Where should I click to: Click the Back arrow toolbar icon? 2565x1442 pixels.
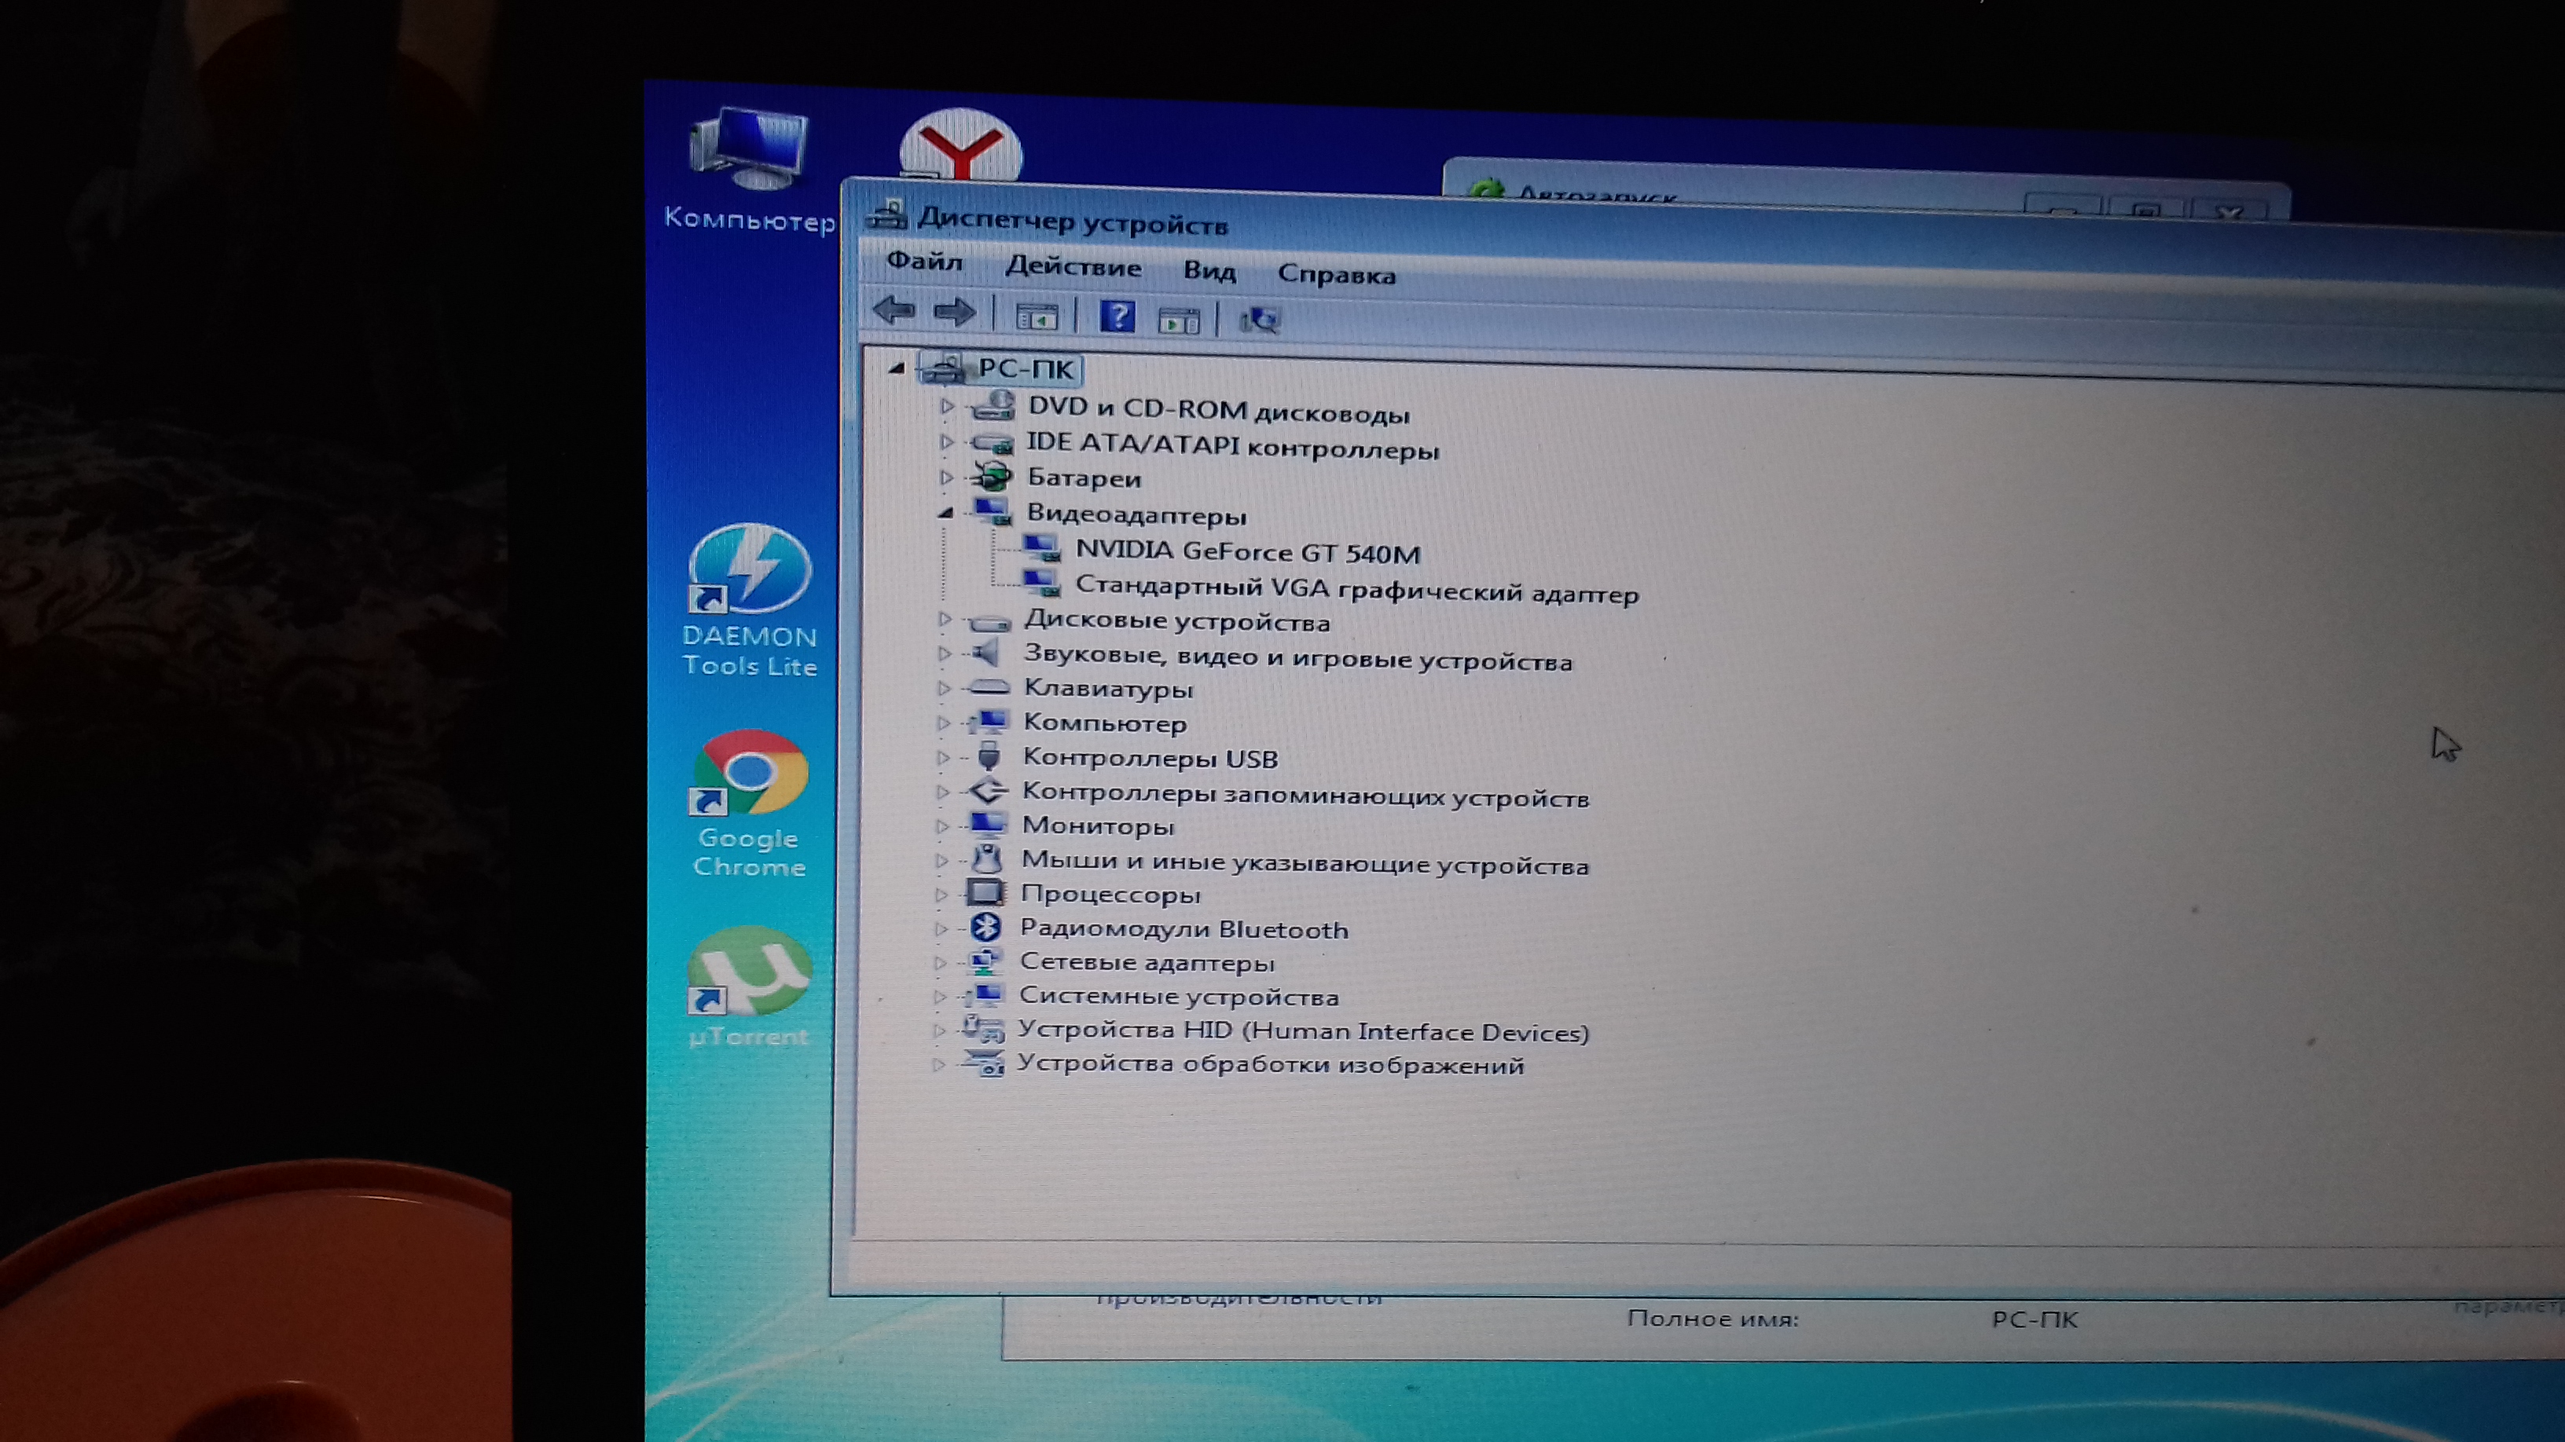point(894,310)
